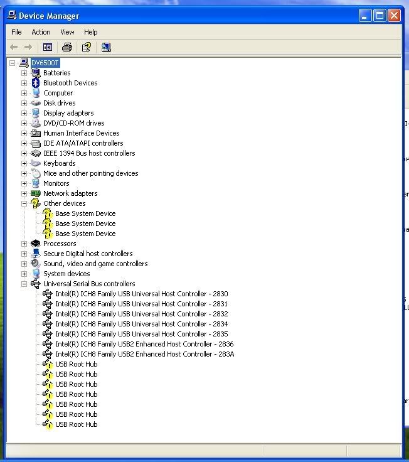This screenshot has width=409, height=462.
Task: Expand the Batteries node
Action: click(x=24, y=73)
